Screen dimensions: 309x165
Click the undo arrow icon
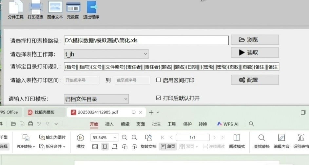pyautogui.click(x=39, y=124)
